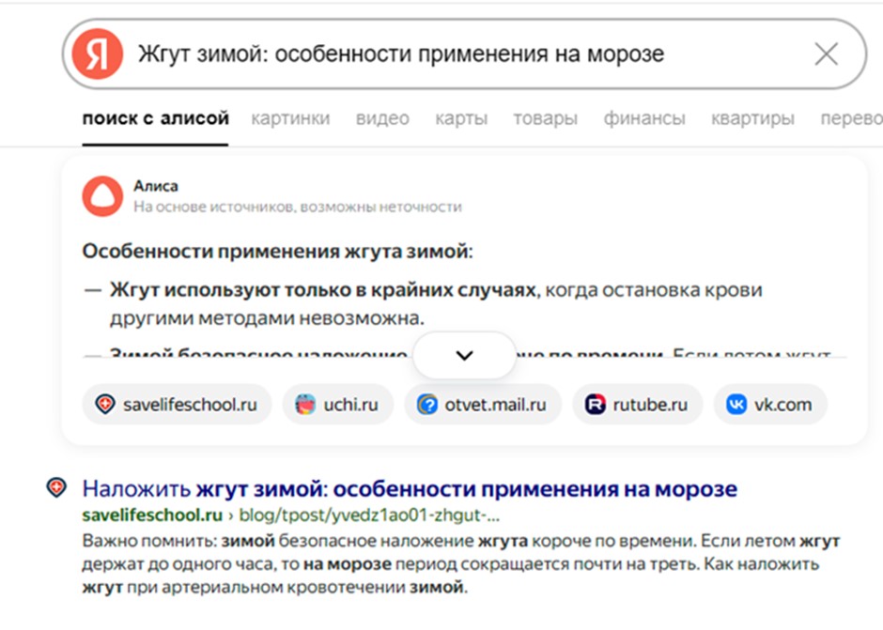
Task: Switch to the товары tab
Action: pos(545,118)
